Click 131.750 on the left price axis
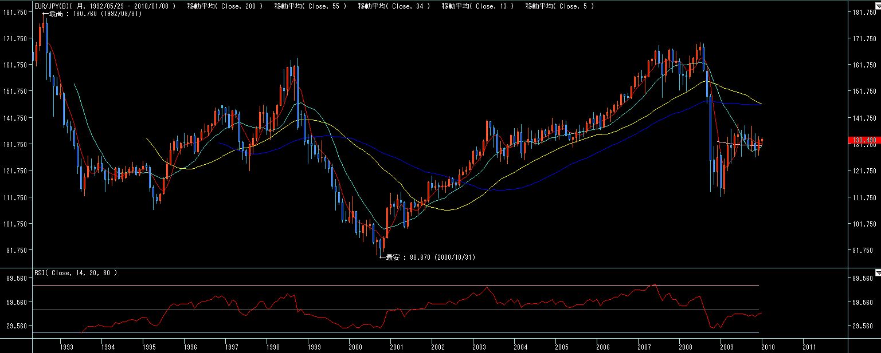This screenshot has width=881, height=353. tap(15, 145)
